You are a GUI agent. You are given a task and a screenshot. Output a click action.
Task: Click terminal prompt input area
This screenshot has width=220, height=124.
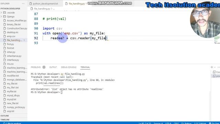62,92
